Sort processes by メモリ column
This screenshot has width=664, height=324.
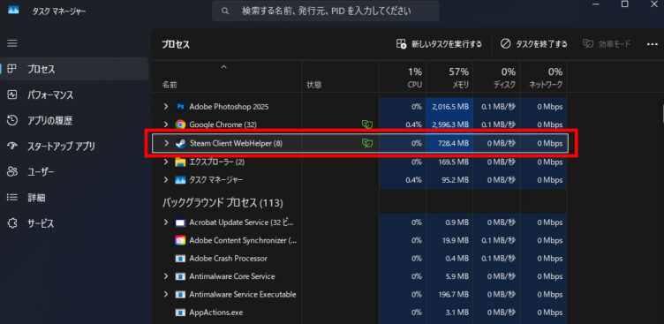point(449,78)
